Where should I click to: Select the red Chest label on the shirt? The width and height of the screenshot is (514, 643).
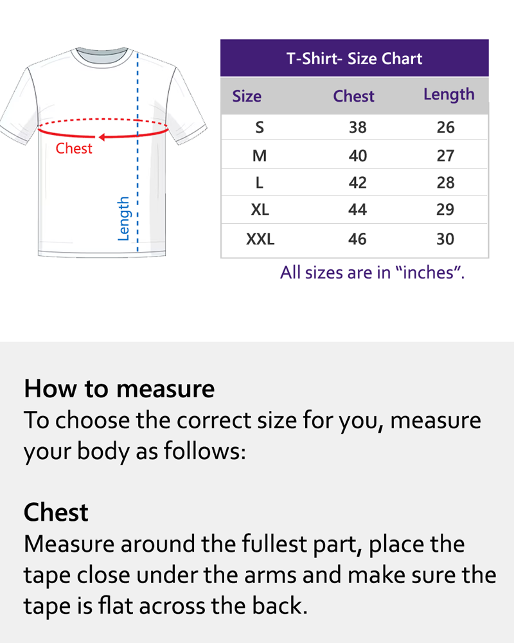tap(74, 149)
